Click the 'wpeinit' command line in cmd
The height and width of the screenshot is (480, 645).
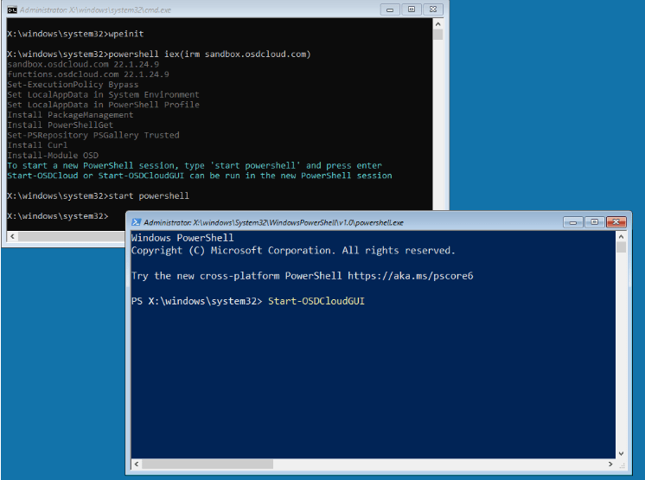pos(75,34)
